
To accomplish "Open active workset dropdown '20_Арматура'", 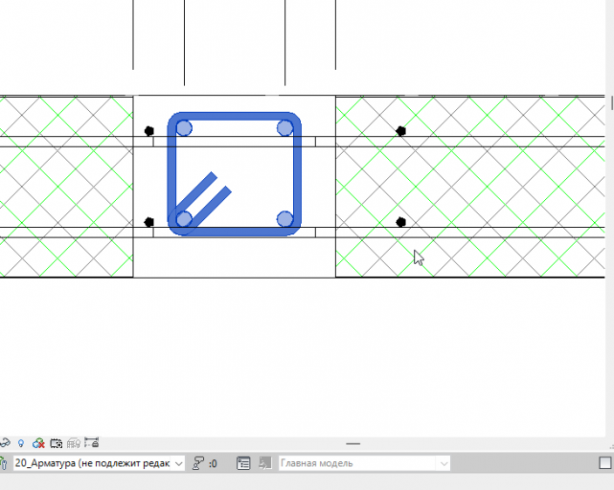I will click(x=99, y=463).
